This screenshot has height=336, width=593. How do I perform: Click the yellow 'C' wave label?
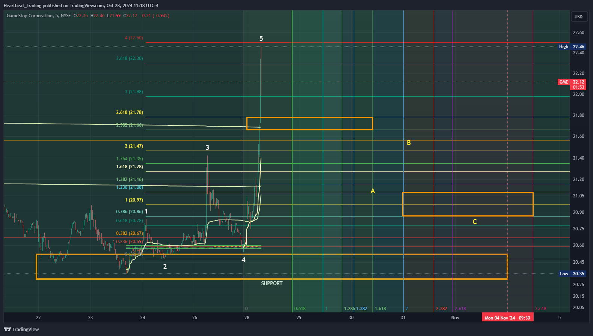(x=475, y=222)
